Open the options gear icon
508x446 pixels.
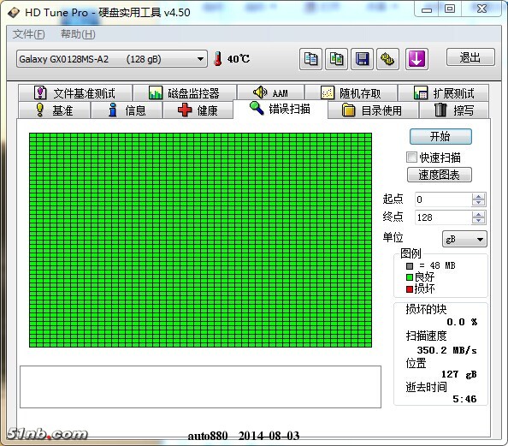click(387, 59)
